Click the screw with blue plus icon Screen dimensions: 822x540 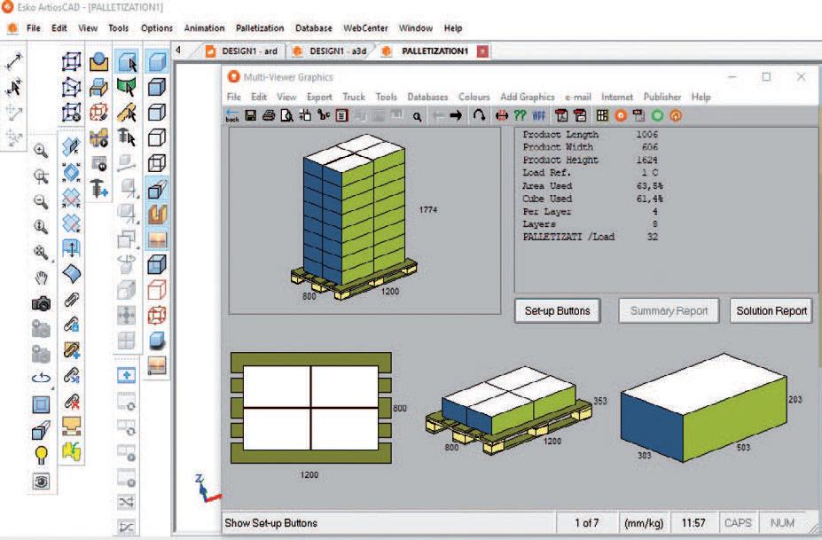click(98, 188)
